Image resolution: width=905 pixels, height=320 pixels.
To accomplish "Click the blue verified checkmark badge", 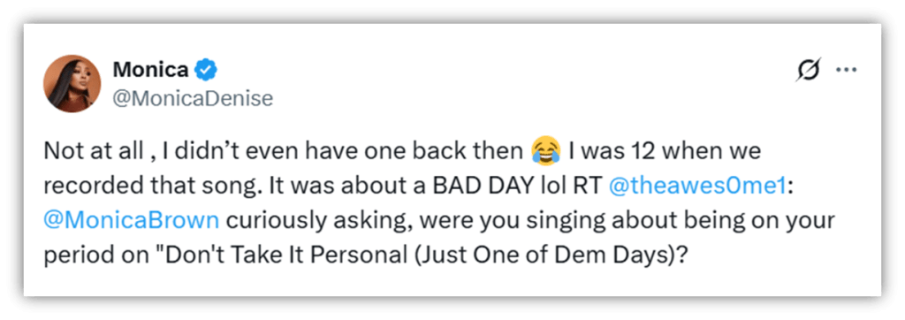I will point(204,71).
